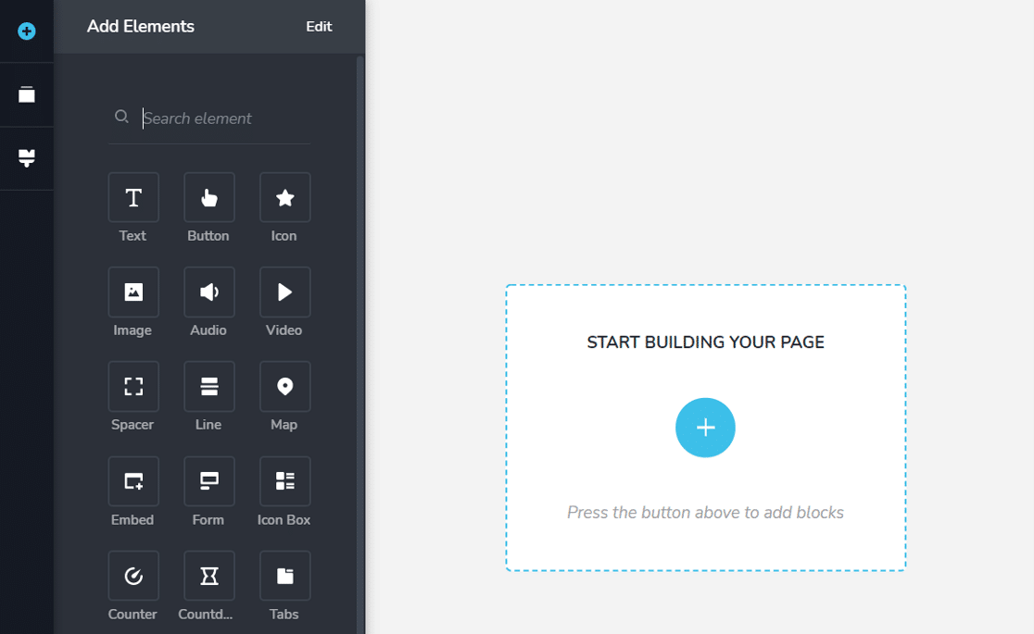Insert a Map element
This screenshot has height=634, width=1034.
(284, 386)
